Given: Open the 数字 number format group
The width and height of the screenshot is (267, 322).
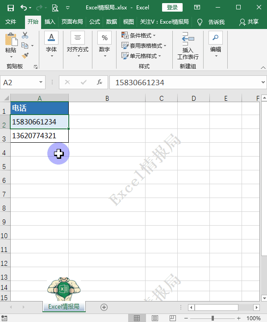Looking at the screenshot, I should [x=104, y=44].
